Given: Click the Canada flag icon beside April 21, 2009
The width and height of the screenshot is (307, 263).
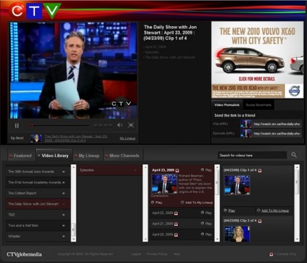Looking at the screenshot, I should coord(176,224).
